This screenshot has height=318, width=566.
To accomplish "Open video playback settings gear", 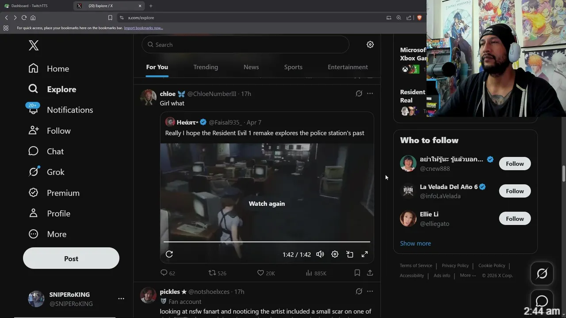I will [x=335, y=254].
